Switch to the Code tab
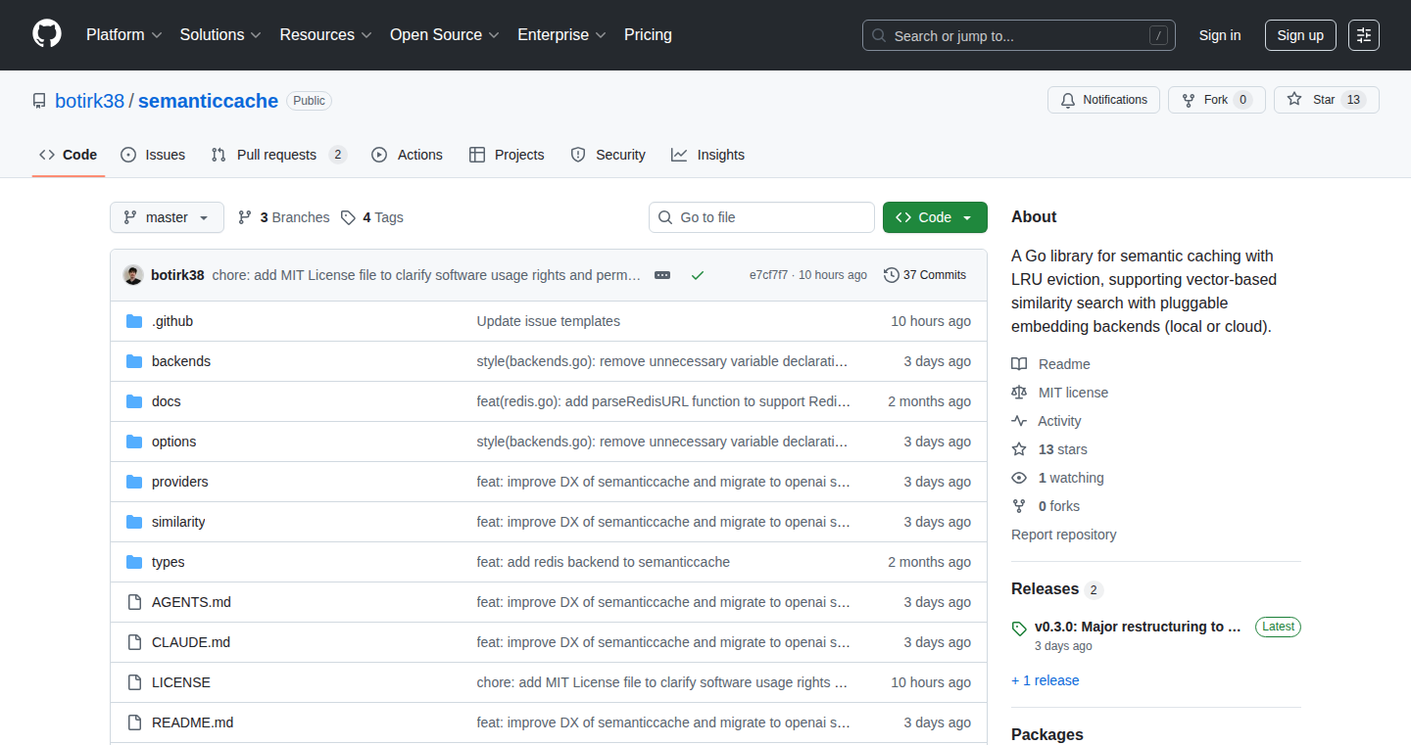Screen dimensions: 1411x745 point(69,155)
